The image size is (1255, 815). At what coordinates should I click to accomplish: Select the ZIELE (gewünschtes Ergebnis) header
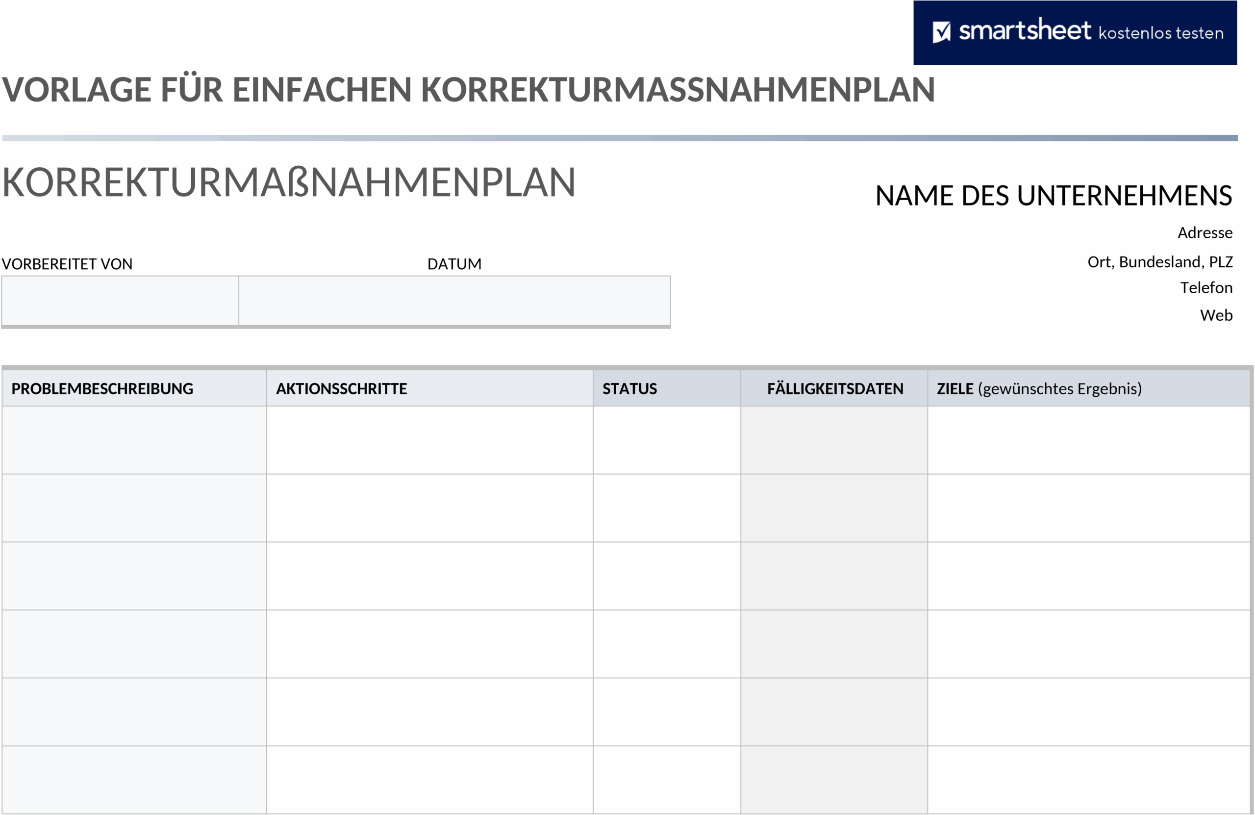[x=1089, y=388]
